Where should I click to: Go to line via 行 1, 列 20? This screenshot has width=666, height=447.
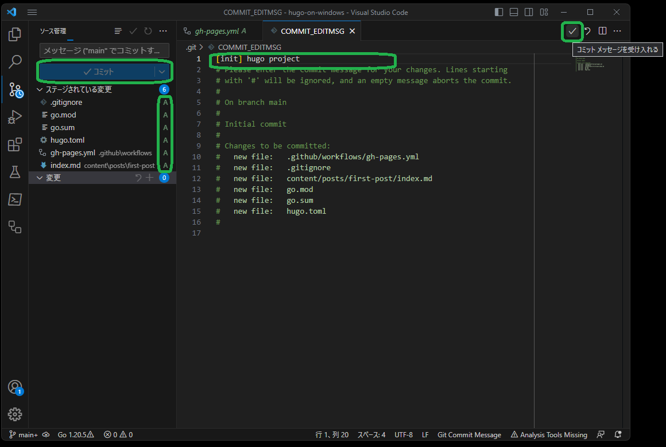[332, 435]
